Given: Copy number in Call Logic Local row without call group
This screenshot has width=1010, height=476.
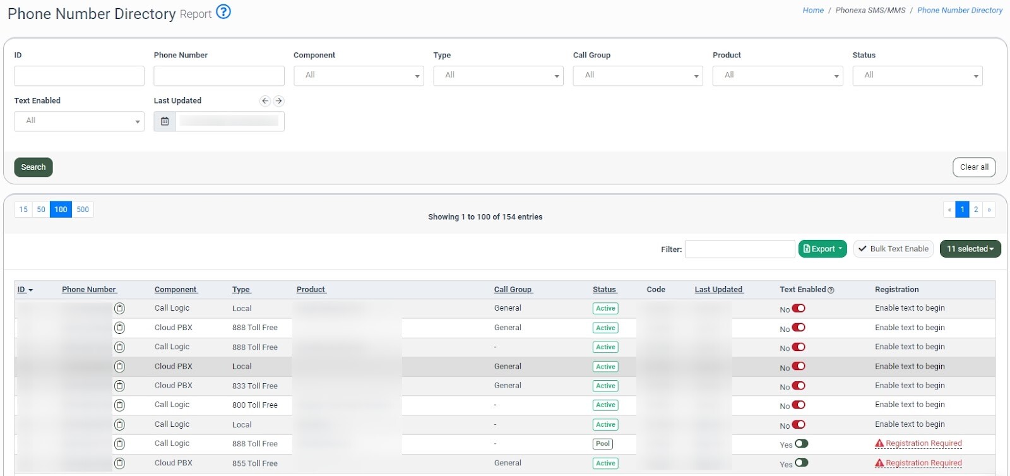Looking at the screenshot, I should click(119, 425).
